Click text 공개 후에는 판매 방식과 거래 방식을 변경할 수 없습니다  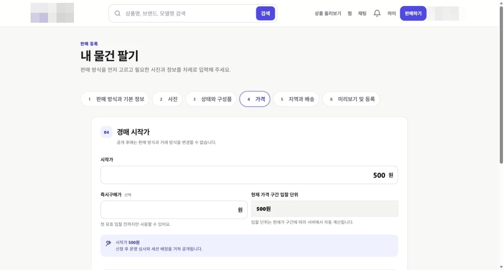click(166, 142)
